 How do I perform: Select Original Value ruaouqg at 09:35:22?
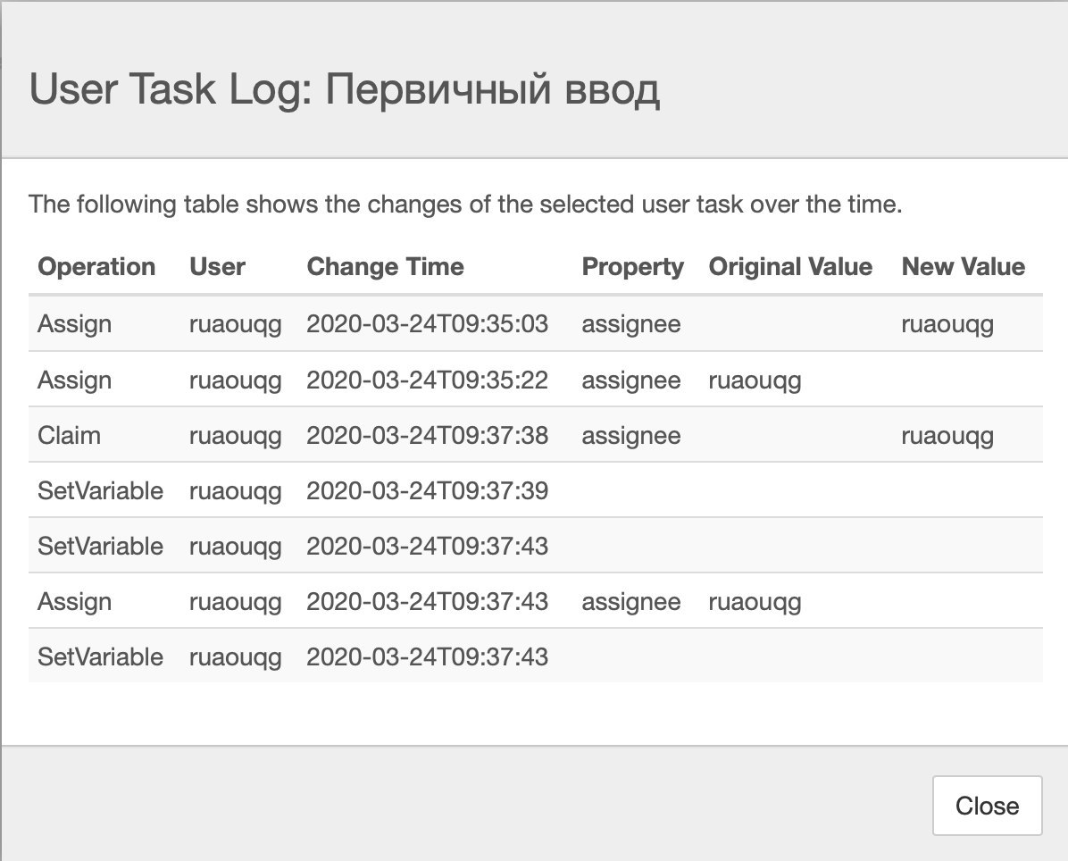755,380
